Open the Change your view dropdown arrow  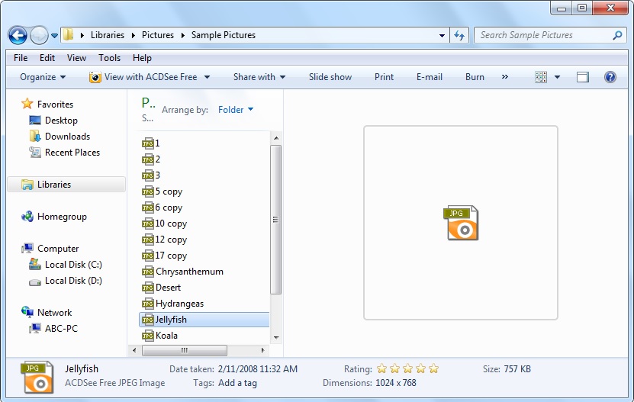coord(557,77)
